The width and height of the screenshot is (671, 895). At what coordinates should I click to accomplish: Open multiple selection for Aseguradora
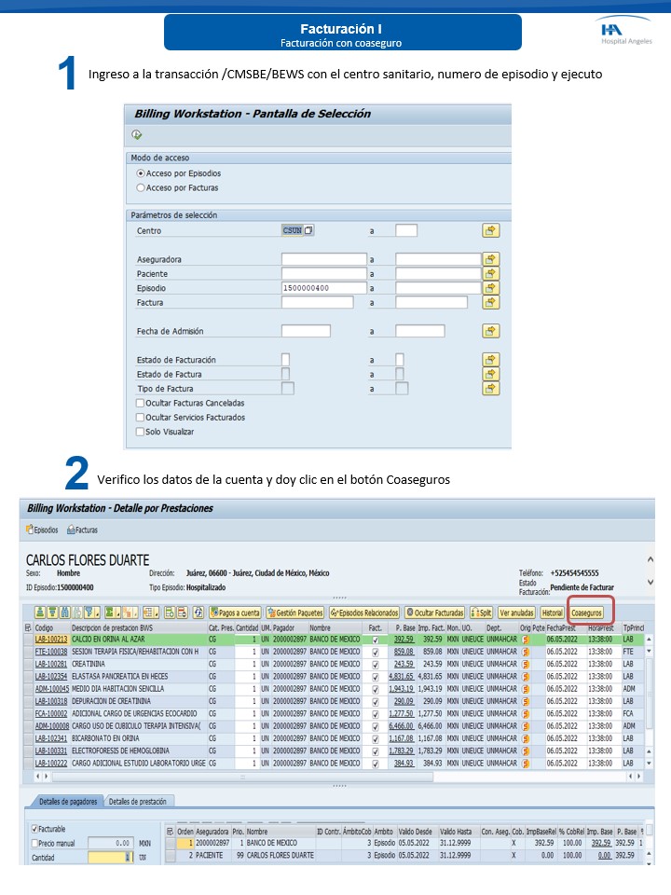(490, 259)
